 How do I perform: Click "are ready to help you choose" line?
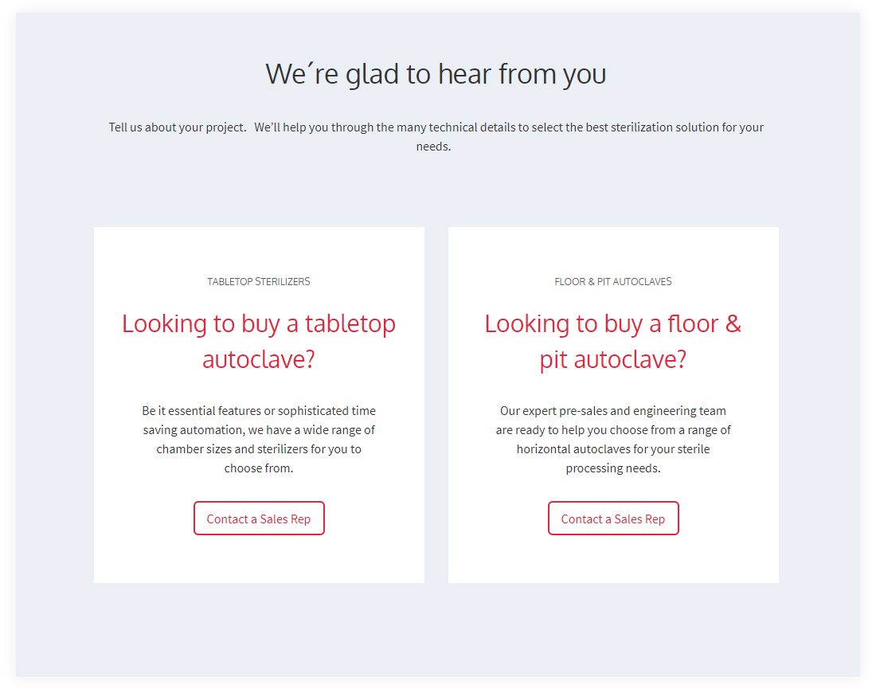click(x=612, y=430)
